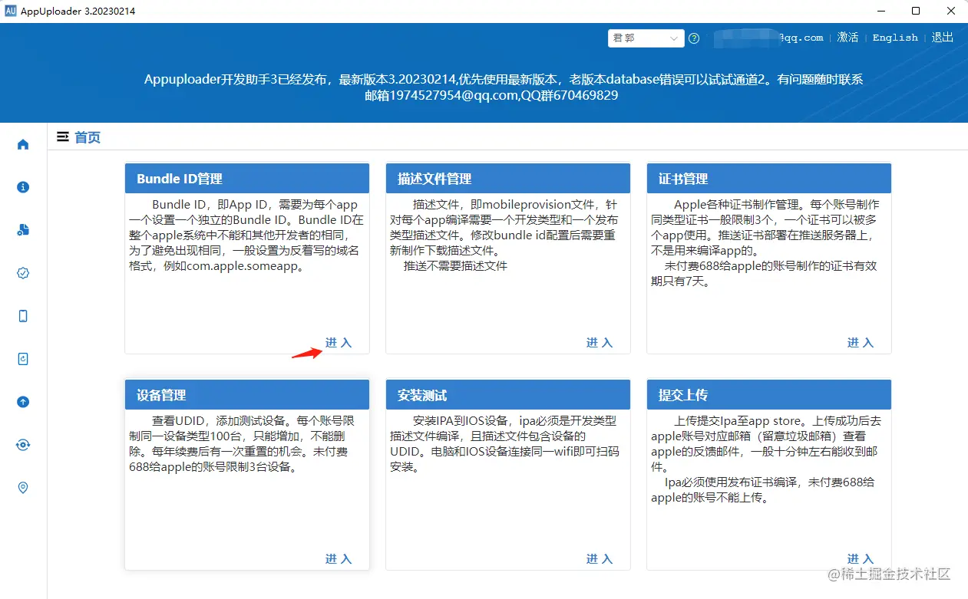Click the 激活 activate link
Screen dimensions: 968x599
click(x=847, y=38)
